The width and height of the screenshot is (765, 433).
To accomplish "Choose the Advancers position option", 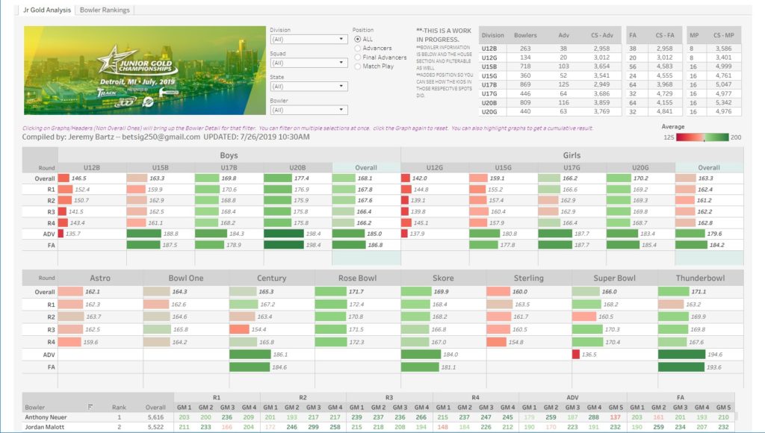I will point(358,49).
